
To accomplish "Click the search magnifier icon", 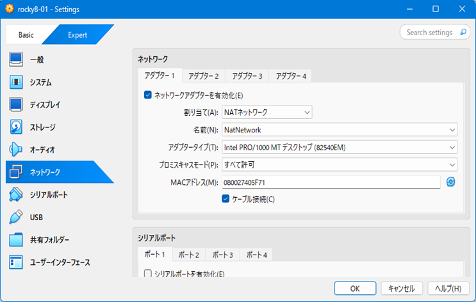I will point(463,32).
